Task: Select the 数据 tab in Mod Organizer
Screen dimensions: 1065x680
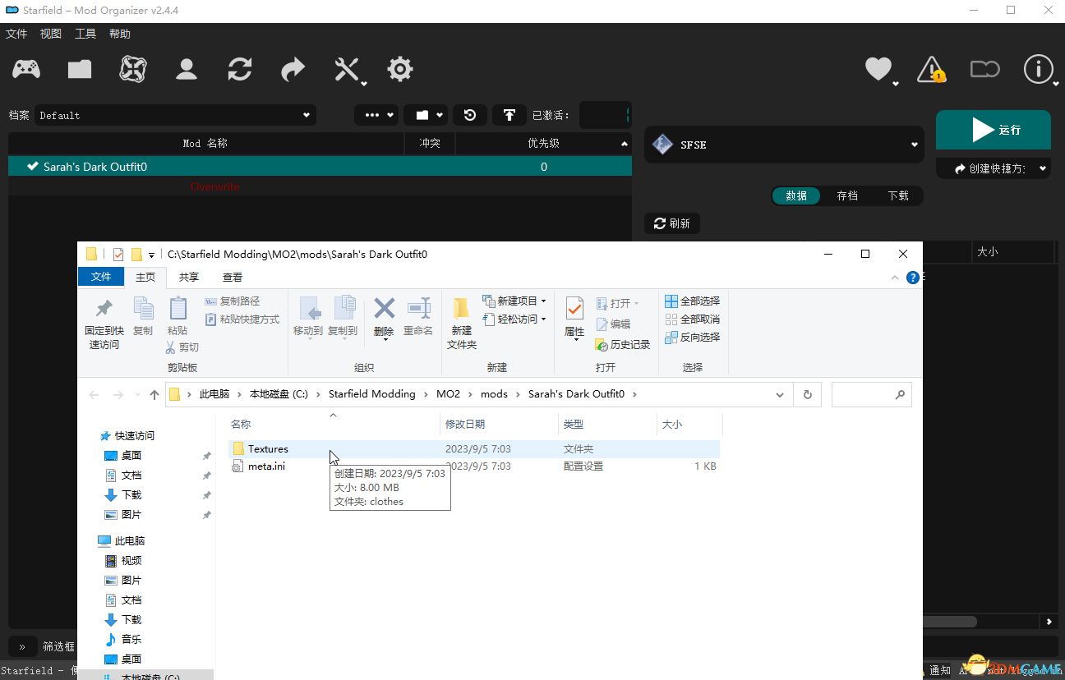Action: coord(796,195)
